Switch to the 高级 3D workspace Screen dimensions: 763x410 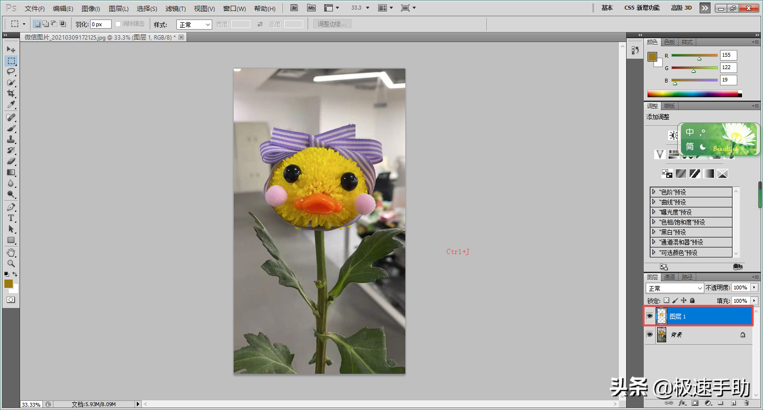pos(681,8)
